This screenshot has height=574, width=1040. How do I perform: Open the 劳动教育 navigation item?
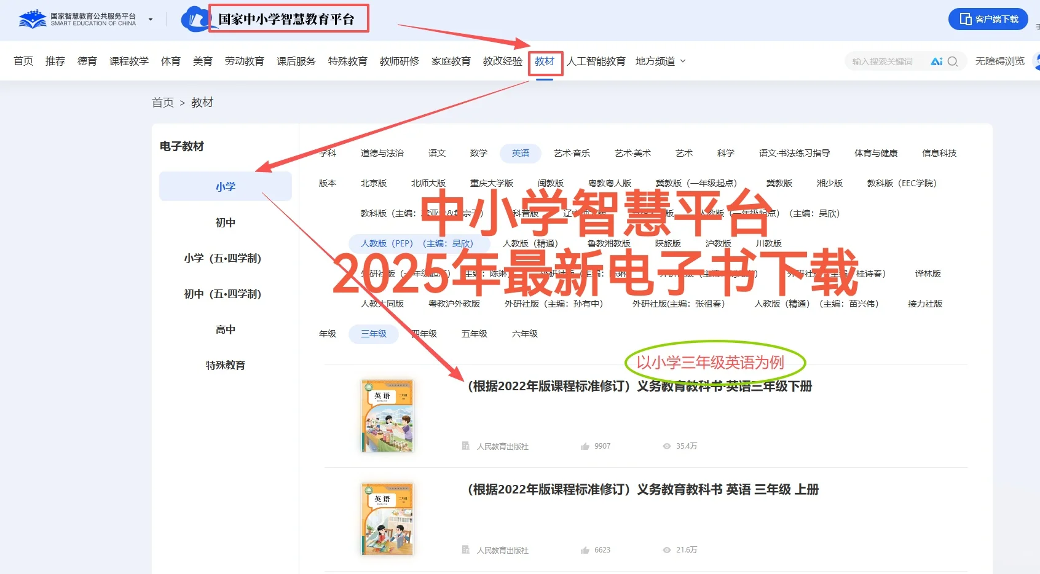click(245, 61)
